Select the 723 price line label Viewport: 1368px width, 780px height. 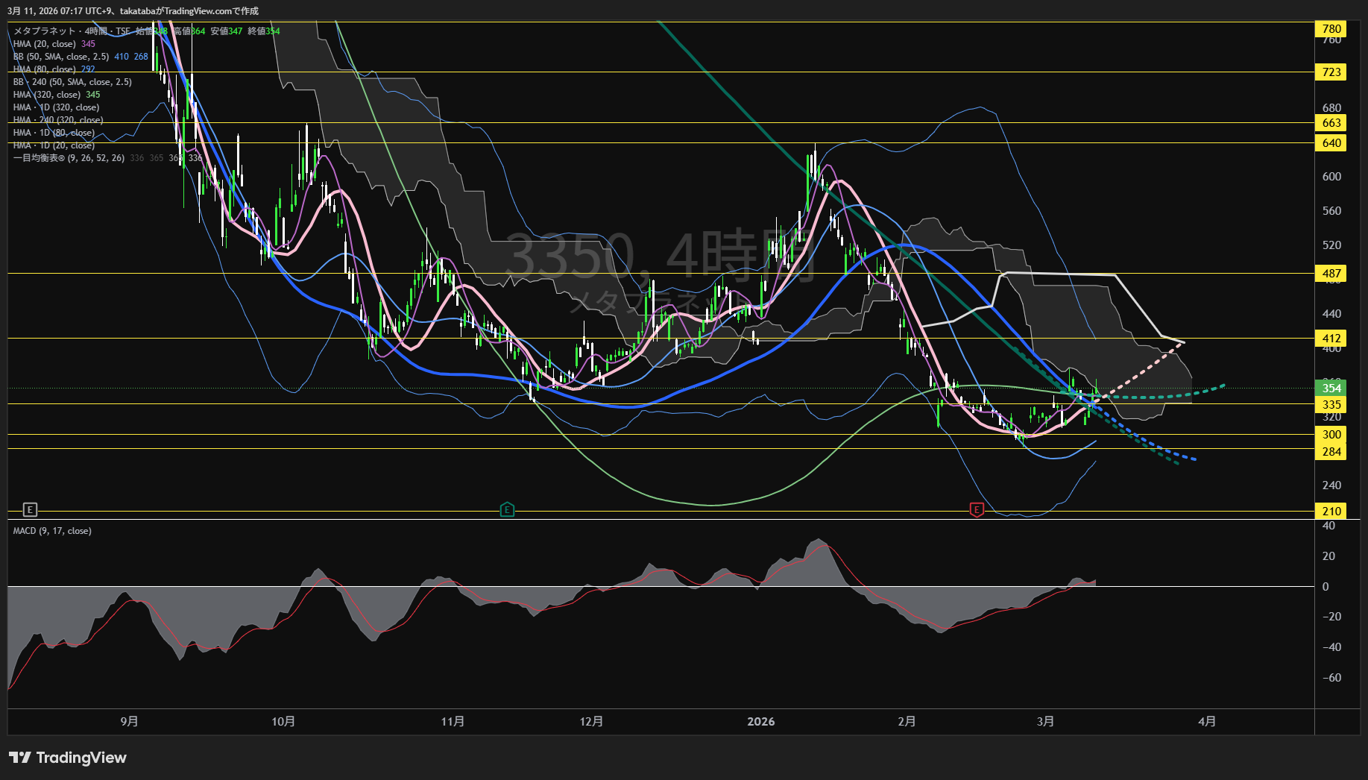coord(1331,72)
